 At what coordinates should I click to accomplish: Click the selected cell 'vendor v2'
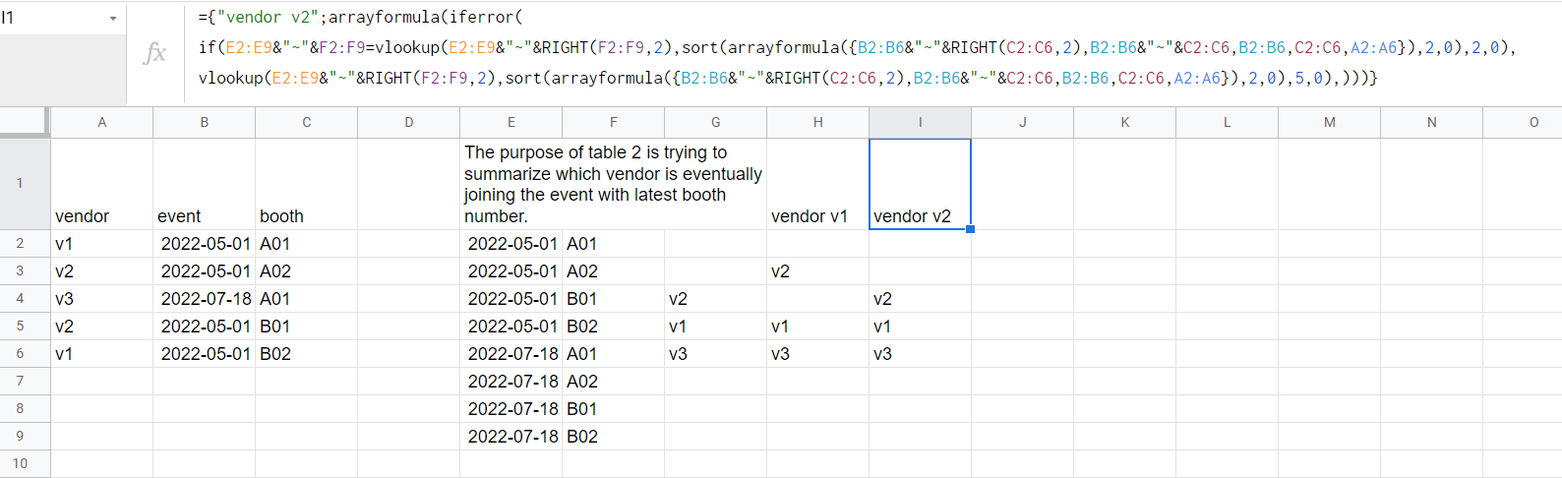(x=921, y=184)
